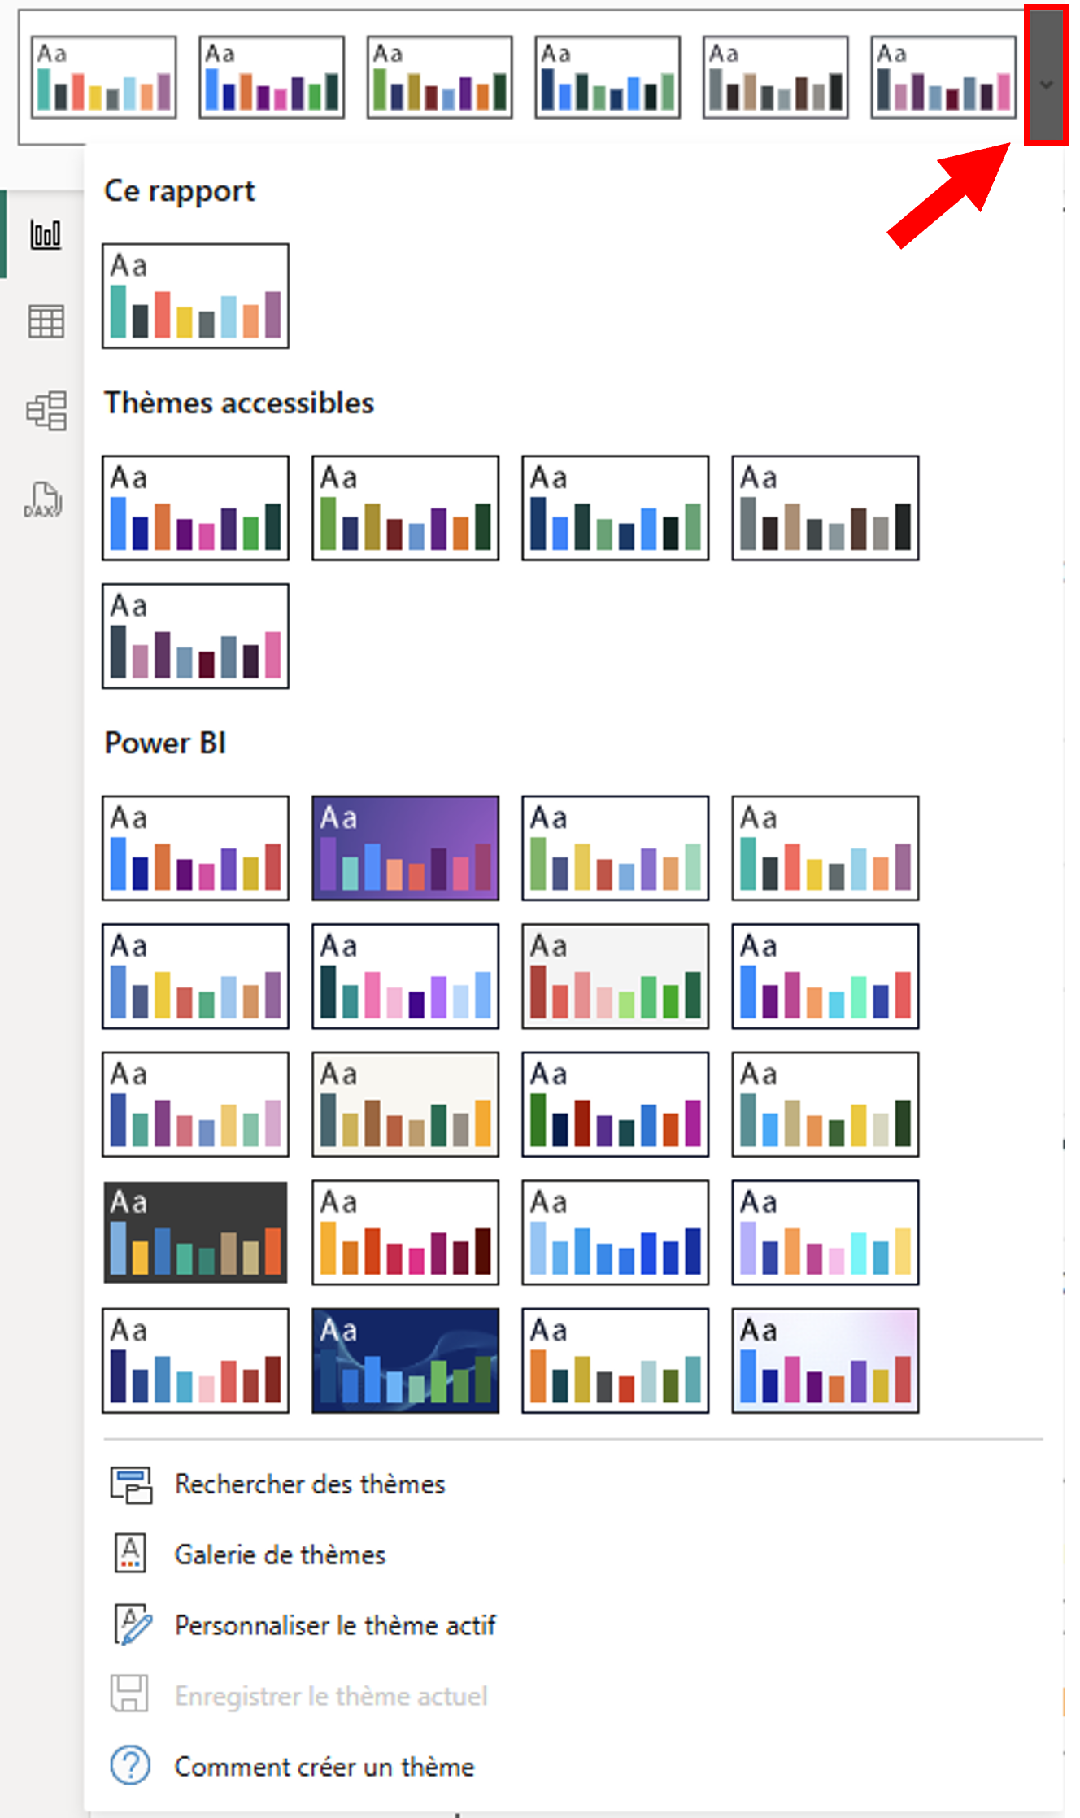Select the dark gray background theme
This screenshot has width=1080, height=1818.
pos(195,1232)
